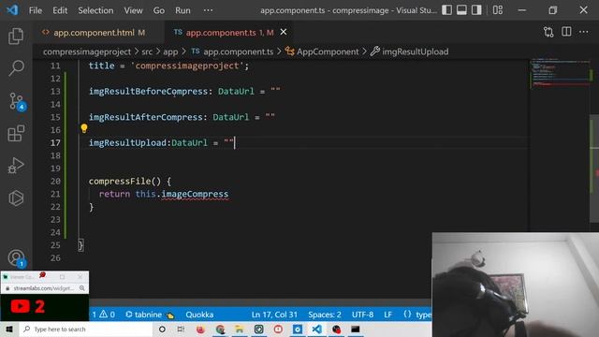Click warnings count in status bar
Screen dimensions: 599x337
click(107, 315)
